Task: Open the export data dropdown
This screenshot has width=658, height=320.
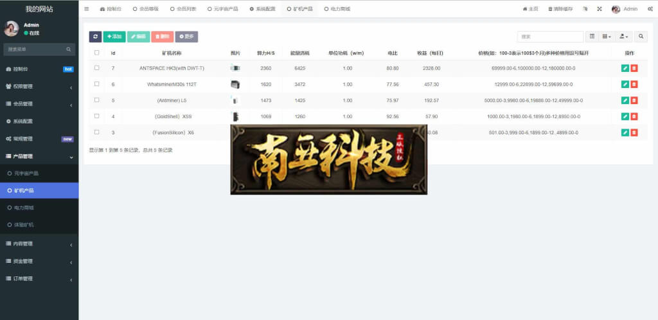Action: [x=624, y=37]
